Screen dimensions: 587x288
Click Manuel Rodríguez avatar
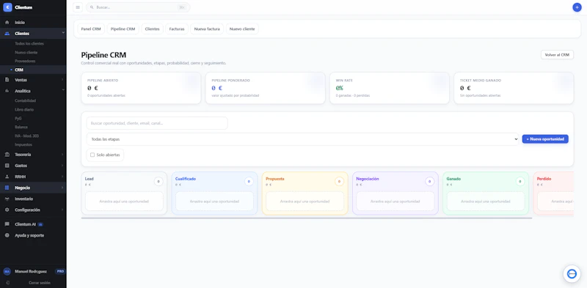[x=7, y=271]
